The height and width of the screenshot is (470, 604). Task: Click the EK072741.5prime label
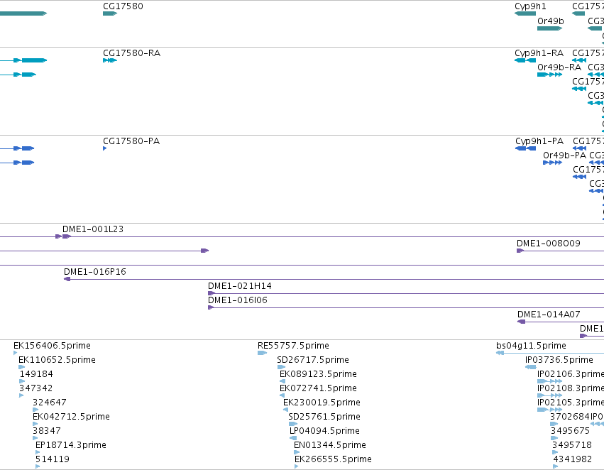318,388
